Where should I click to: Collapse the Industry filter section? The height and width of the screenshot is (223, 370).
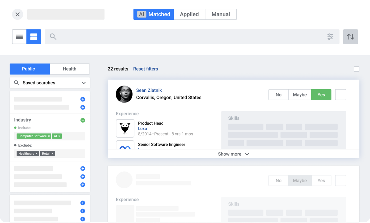click(x=83, y=120)
